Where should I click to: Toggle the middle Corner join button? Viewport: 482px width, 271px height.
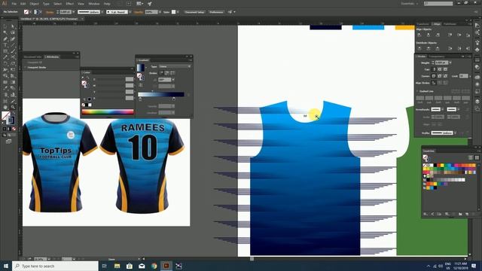coord(440,76)
